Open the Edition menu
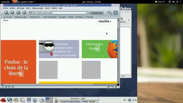The image size is (183, 103). click(13, 8)
